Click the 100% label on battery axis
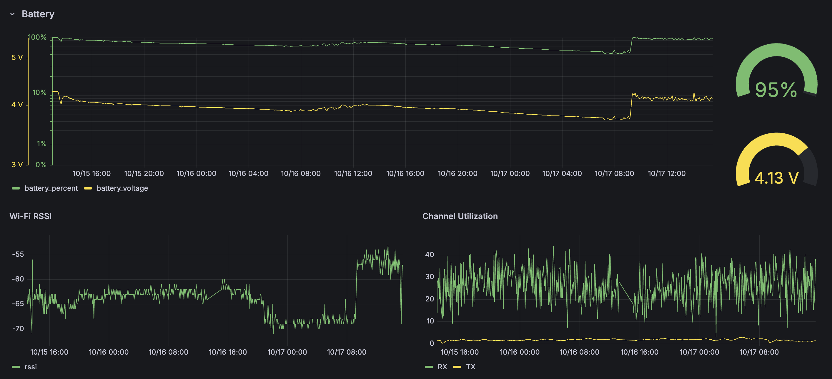The width and height of the screenshot is (832, 379). click(x=37, y=37)
